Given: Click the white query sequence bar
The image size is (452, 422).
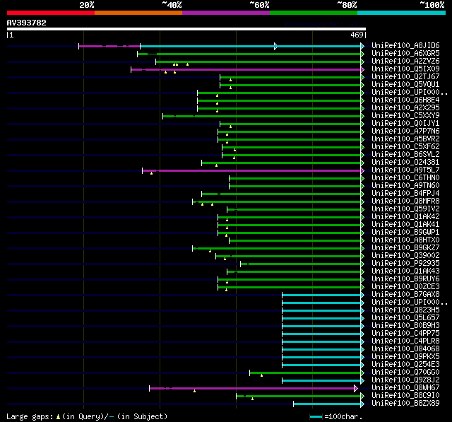Looking at the screenshot, I should click(x=186, y=29).
